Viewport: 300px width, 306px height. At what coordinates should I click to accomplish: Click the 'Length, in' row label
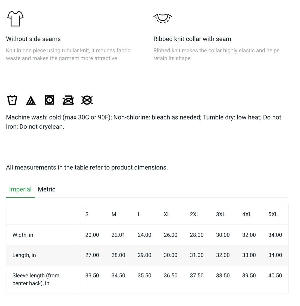point(24,255)
